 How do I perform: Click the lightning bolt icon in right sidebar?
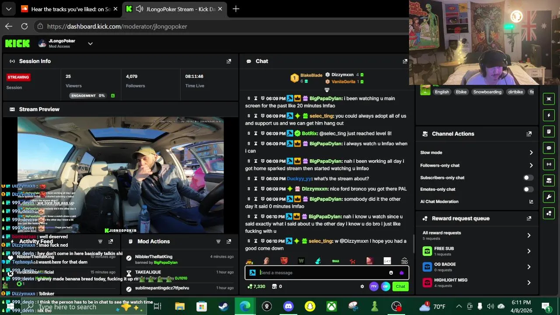point(549,115)
